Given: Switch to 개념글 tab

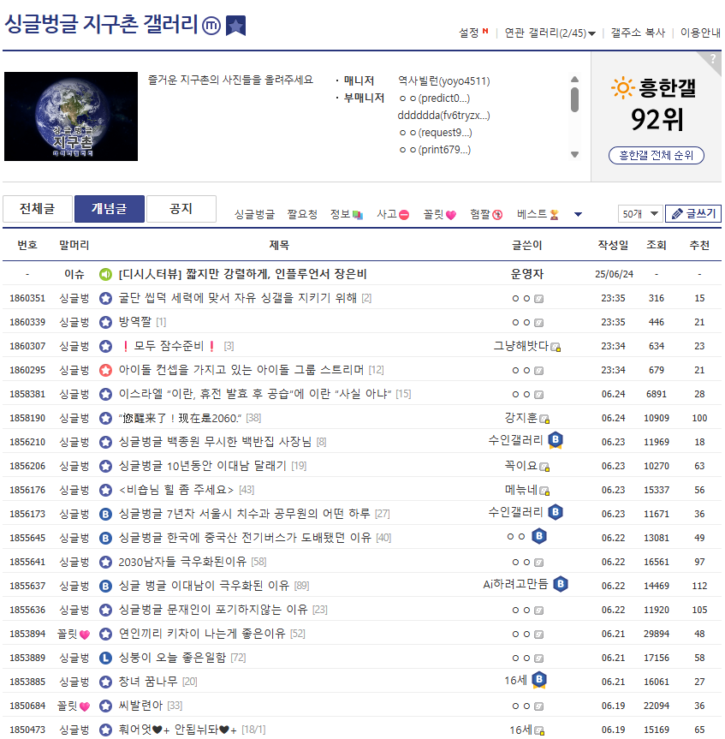Looking at the screenshot, I should tap(110, 209).
